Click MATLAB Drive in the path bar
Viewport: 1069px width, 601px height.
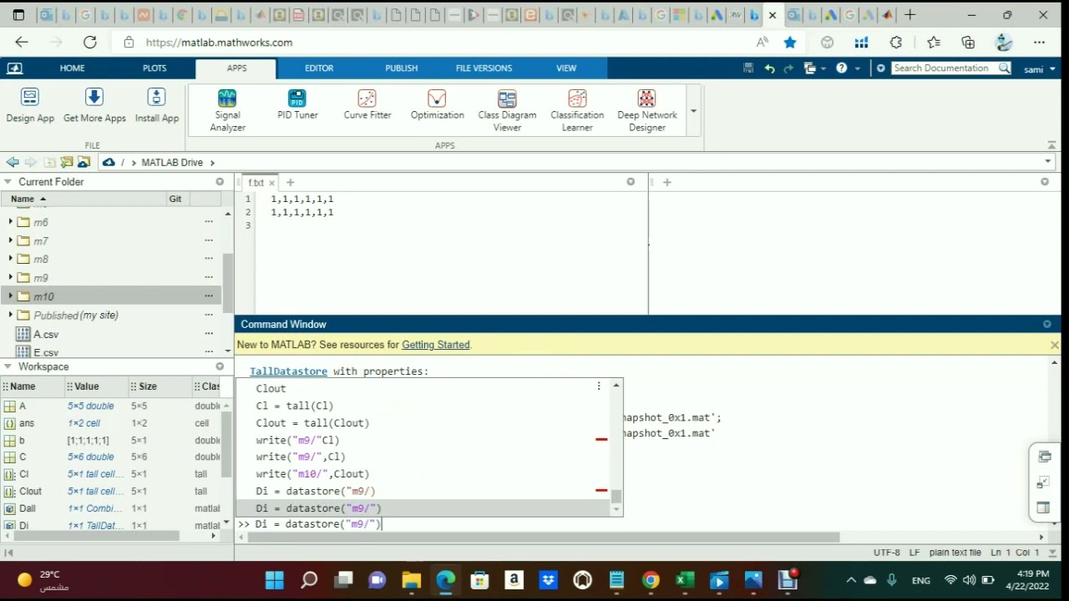point(172,162)
